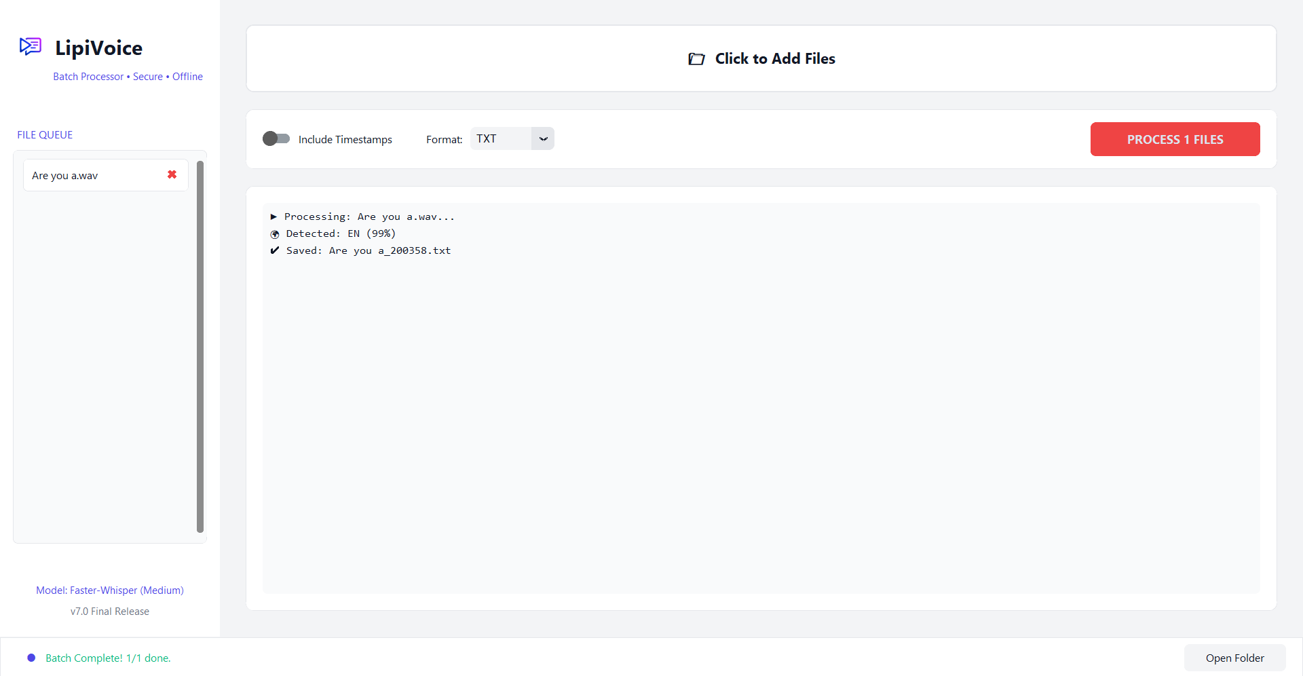
Task: Click the file queue scrollbar
Action: point(200,346)
